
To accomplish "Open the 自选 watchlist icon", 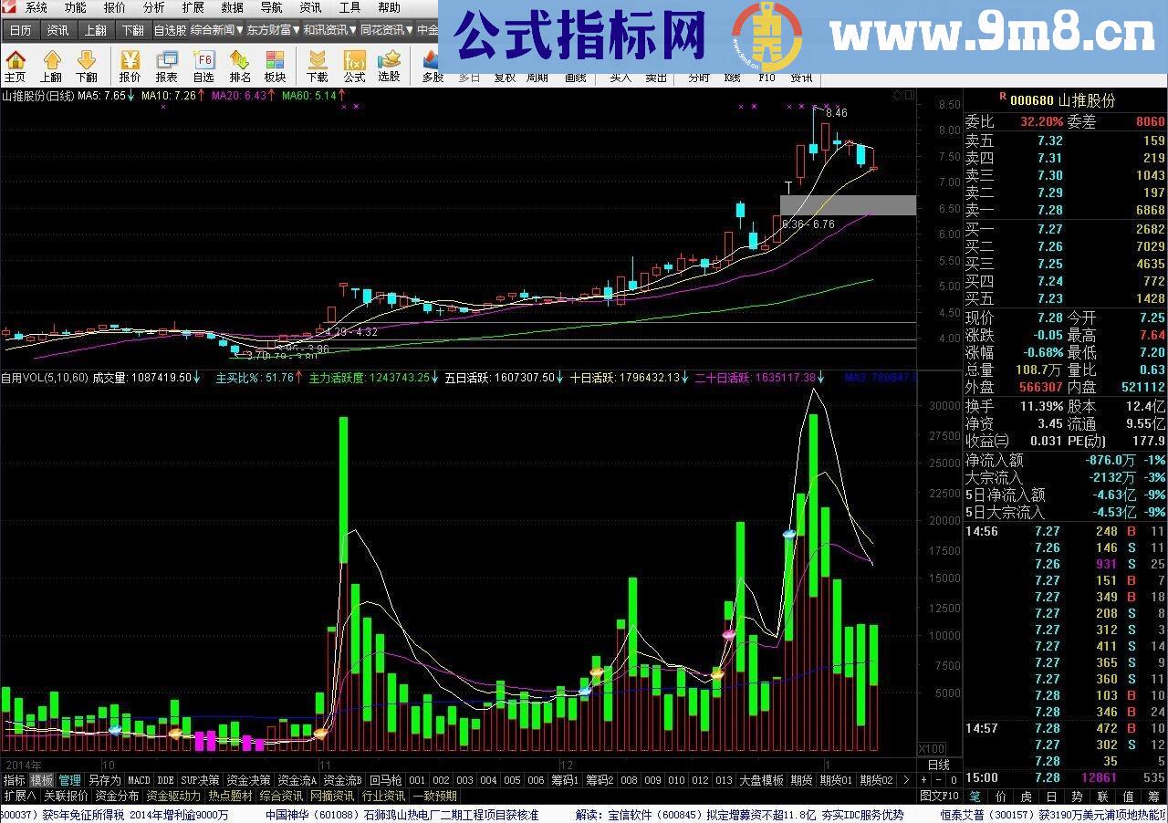I will [x=203, y=64].
